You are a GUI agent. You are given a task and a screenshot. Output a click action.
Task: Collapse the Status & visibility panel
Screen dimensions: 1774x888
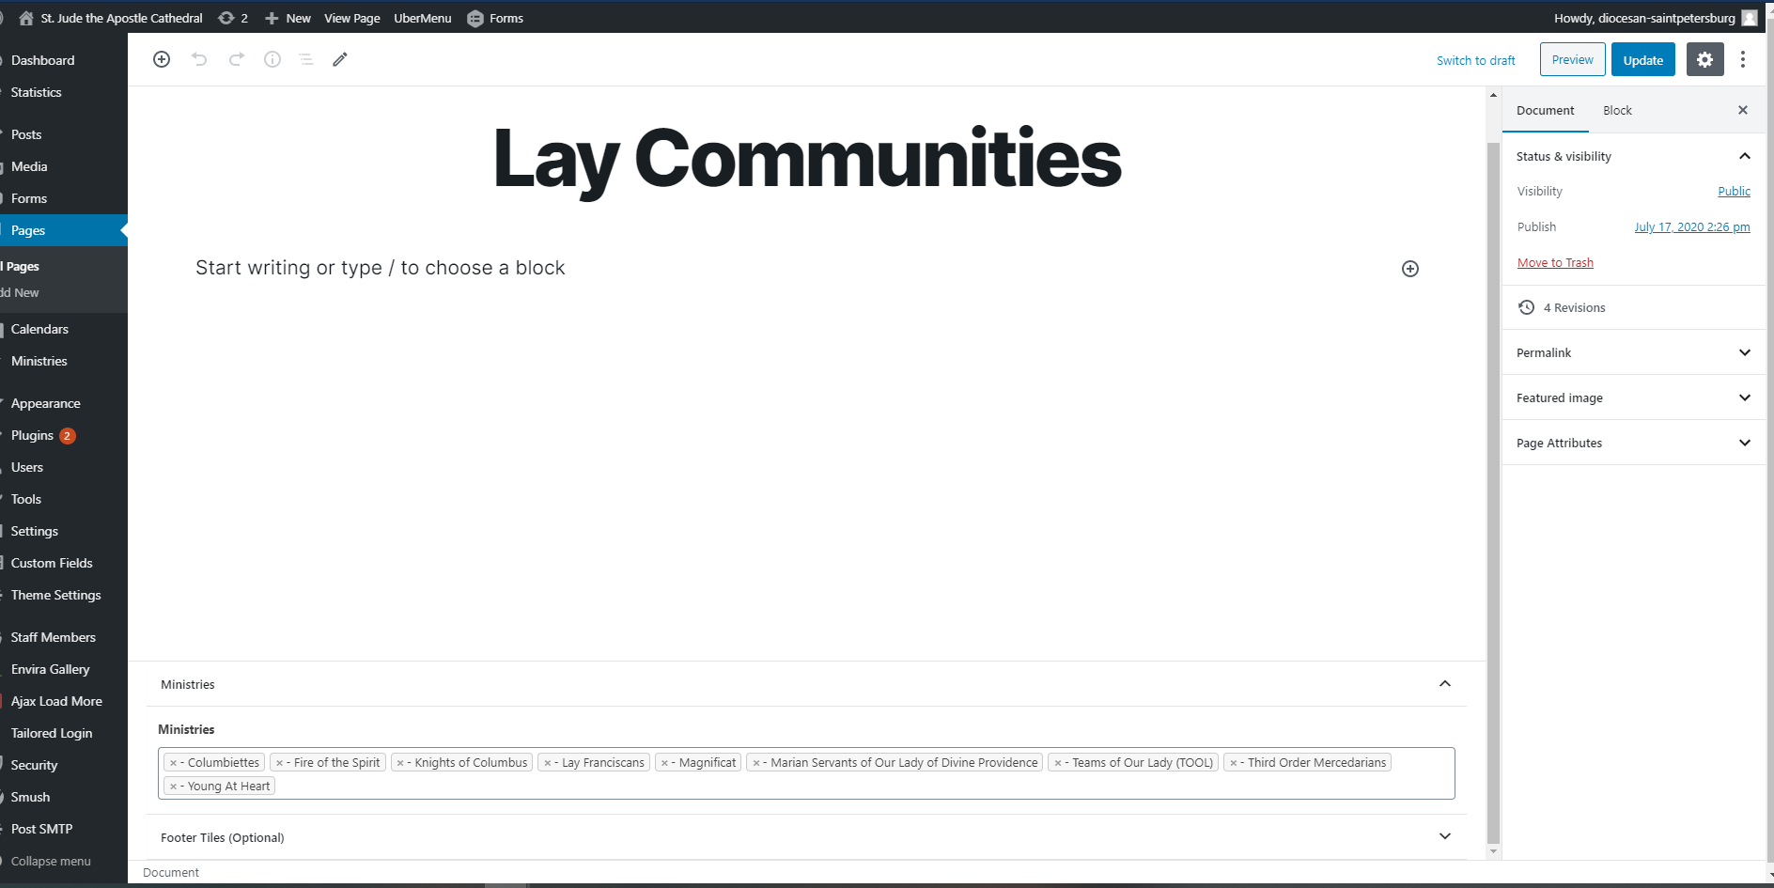[1744, 156]
